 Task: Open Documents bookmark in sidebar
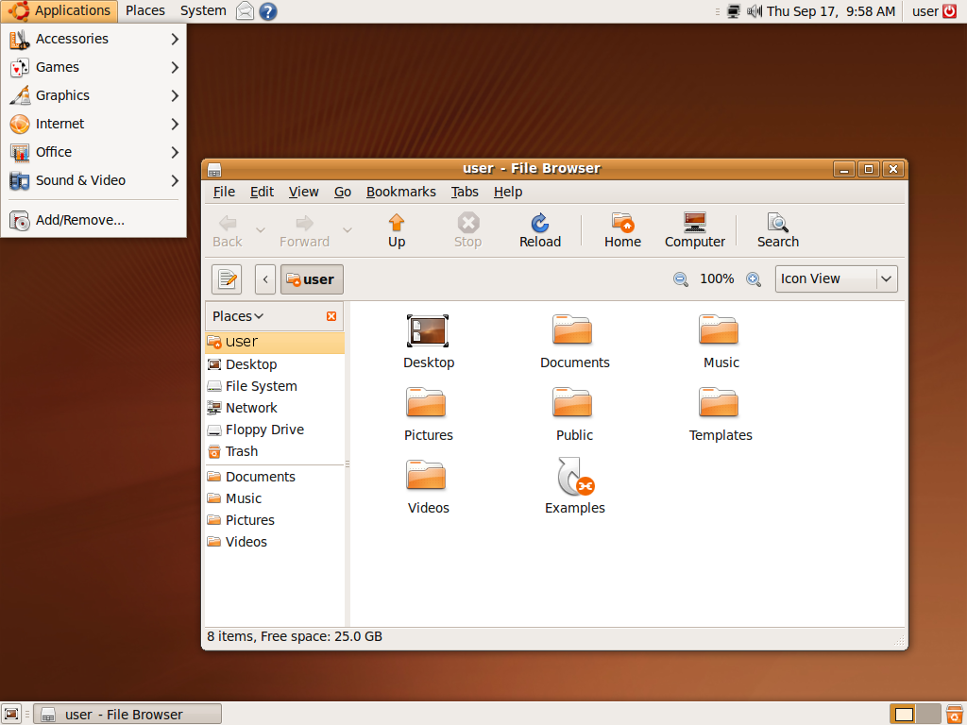click(x=275, y=477)
